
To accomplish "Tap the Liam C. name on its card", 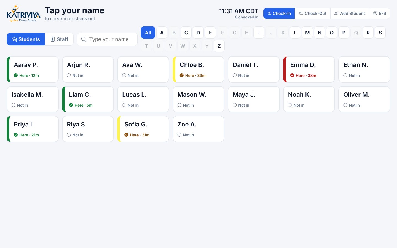I will coord(80,95).
